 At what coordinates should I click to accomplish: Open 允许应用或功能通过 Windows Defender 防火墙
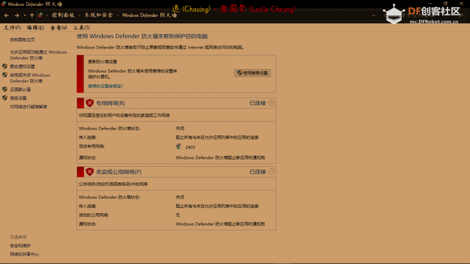click(38, 55)
